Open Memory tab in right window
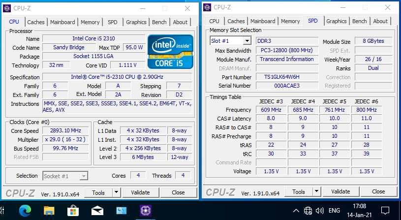The image size is (401, 220). pos(290,21)
